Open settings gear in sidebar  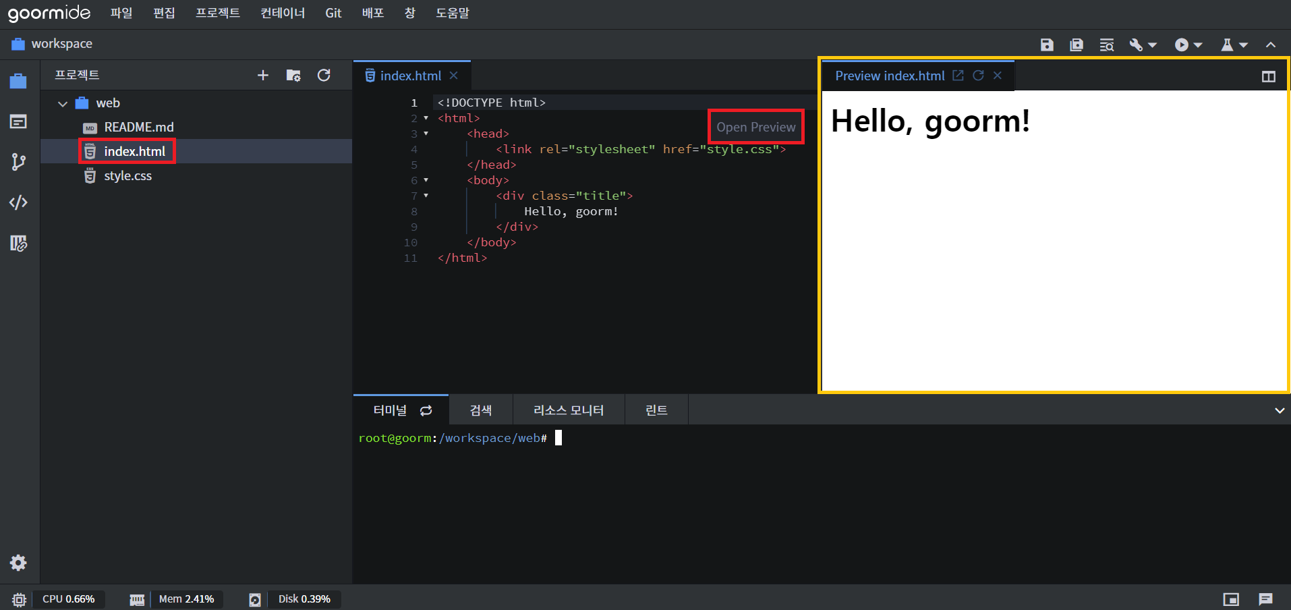pos(18,563)
